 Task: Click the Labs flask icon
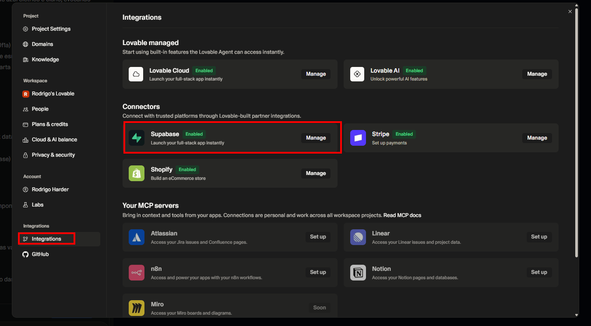pos(25,205)
